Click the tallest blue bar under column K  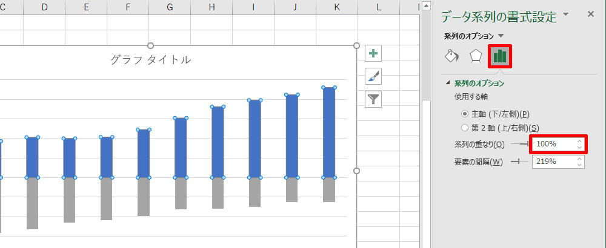pyautogui.click(x=329, y=132)
